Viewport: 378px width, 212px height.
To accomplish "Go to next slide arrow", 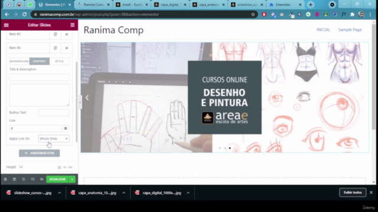I will 362,98.
